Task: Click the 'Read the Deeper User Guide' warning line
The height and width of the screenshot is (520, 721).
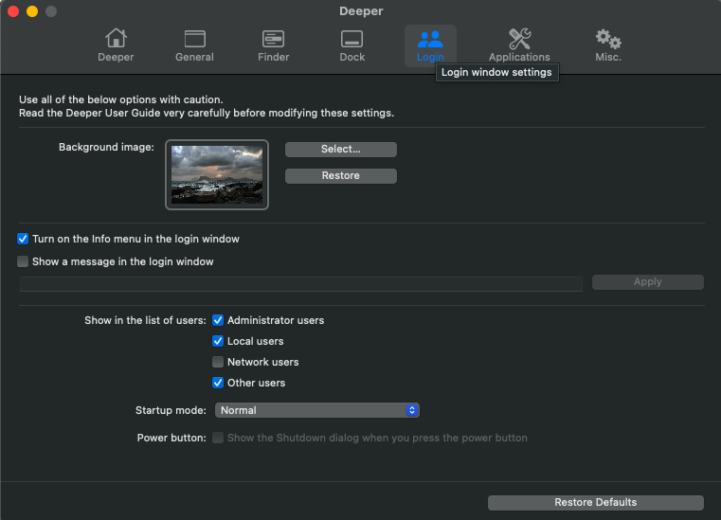Action: pos(207,113)
